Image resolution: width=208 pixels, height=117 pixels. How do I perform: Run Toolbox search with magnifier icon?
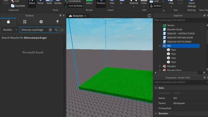56,30
